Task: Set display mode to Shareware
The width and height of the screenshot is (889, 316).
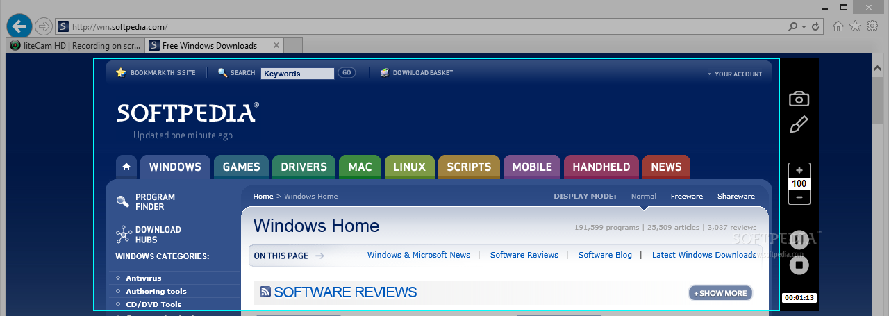Action: point(736,197)
